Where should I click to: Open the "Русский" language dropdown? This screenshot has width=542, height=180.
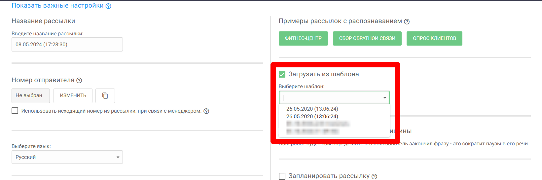pyautogui.click(x=67, y=157)
